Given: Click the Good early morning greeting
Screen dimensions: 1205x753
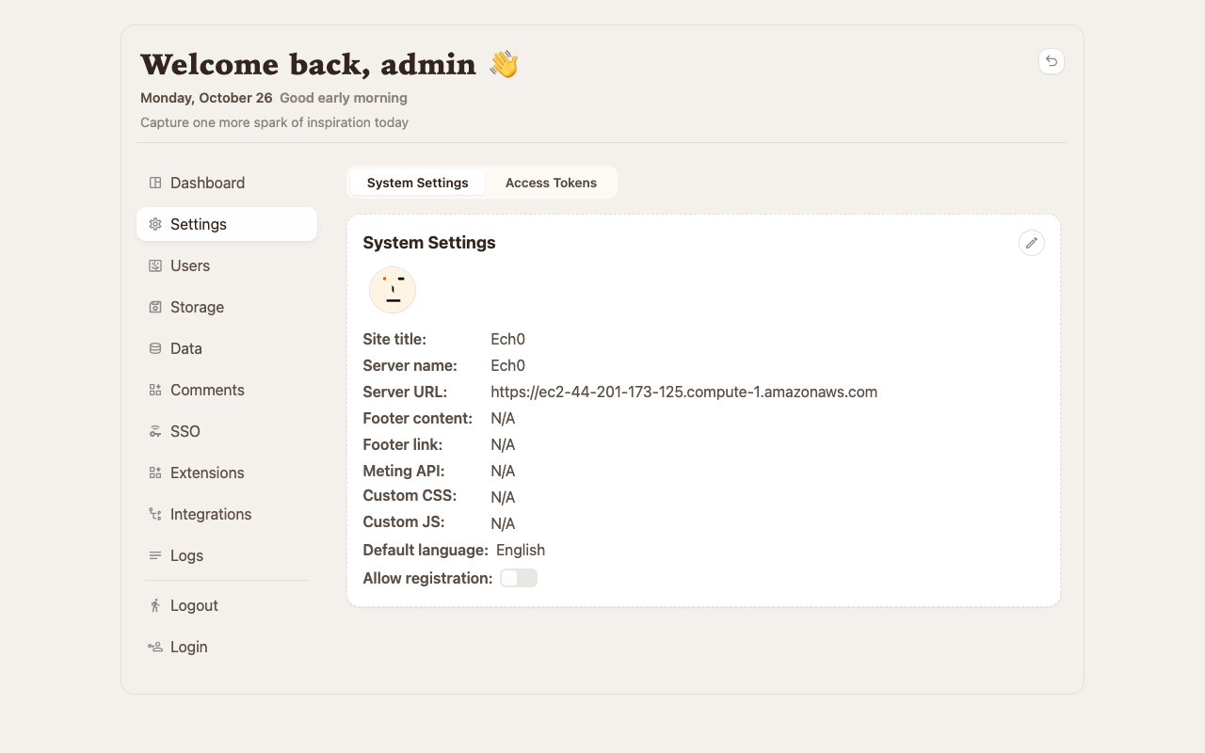Looking at the screenshot, I should (x=344, y=98).
